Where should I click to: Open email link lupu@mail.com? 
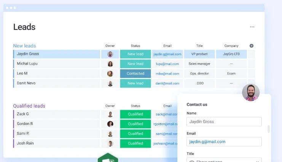(x=167, y=64)
